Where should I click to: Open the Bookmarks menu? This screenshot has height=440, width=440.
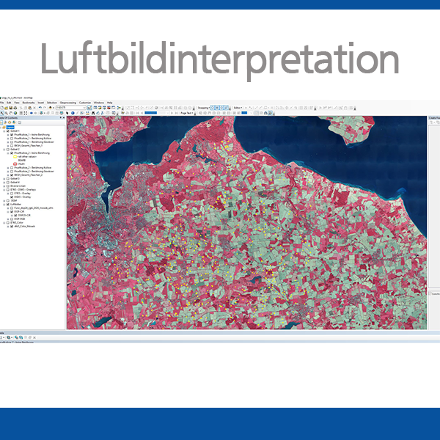tap(27, 102)
